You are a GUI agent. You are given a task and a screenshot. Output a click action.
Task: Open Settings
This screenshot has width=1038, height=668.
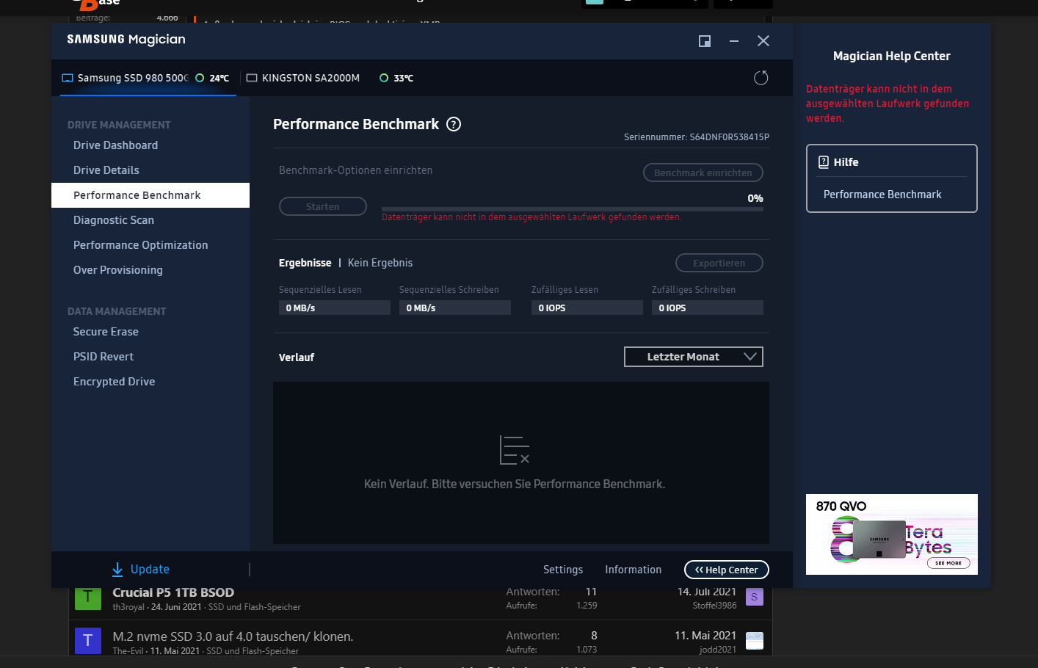[563, 570]
